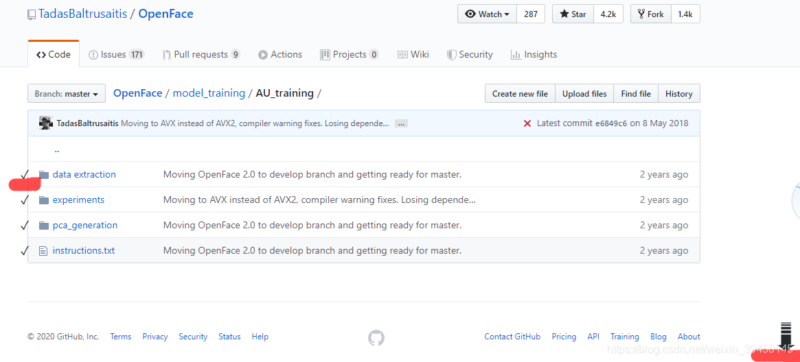Click the GitHub Octocat logo in footer
The width and height of the screenshot is (800, 362).
tap(376, 337)
